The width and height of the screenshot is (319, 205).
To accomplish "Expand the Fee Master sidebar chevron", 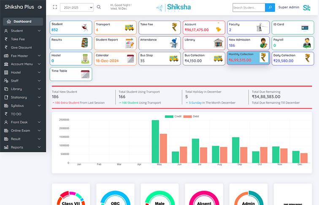I will [x=39, y=56].
